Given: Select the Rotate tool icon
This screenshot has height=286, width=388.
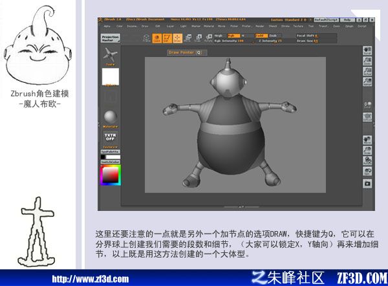Looking at the screenshot, I should pos(209,38).
